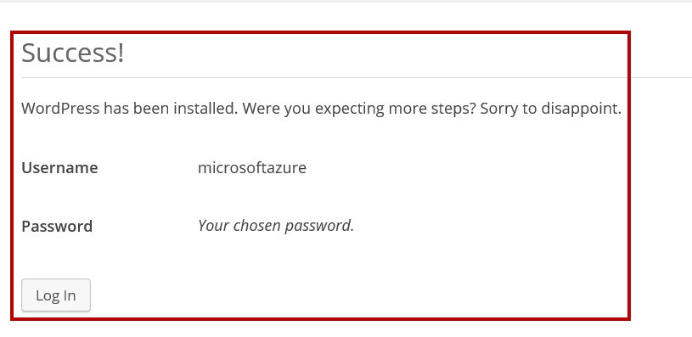This screenshot has width=692, height=337.
Task: Click the Username label
Action: pyautogui.click(x=59, y=168)
